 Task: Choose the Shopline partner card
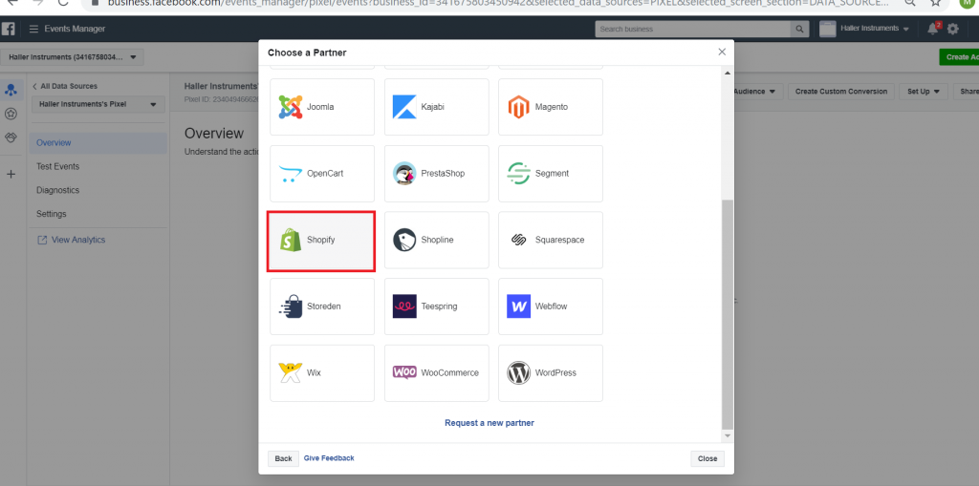click(436, 241)
